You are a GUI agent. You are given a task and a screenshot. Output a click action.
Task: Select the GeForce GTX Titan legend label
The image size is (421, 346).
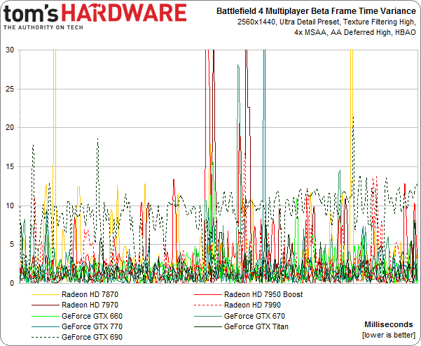(256, 326)
